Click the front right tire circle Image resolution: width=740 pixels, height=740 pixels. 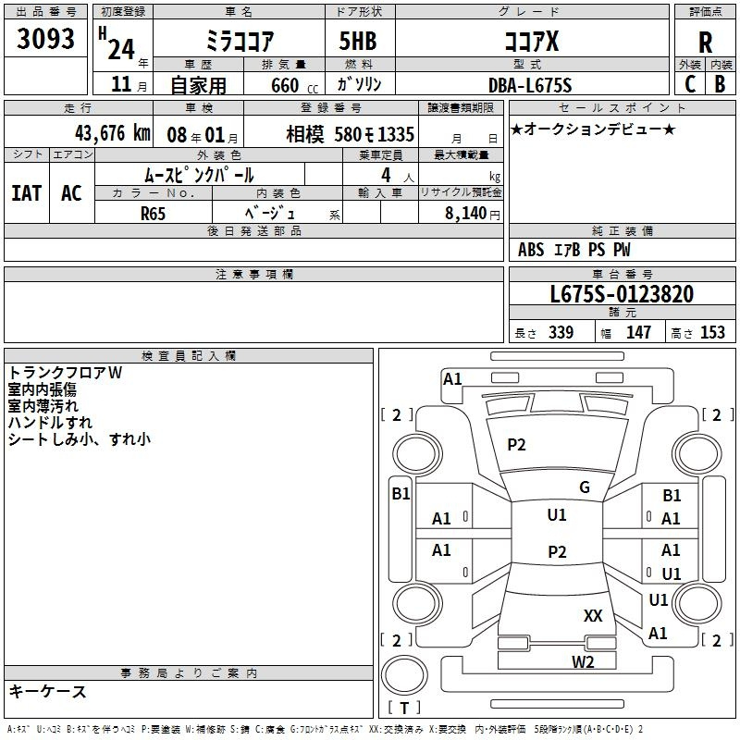tap(697, 454)
